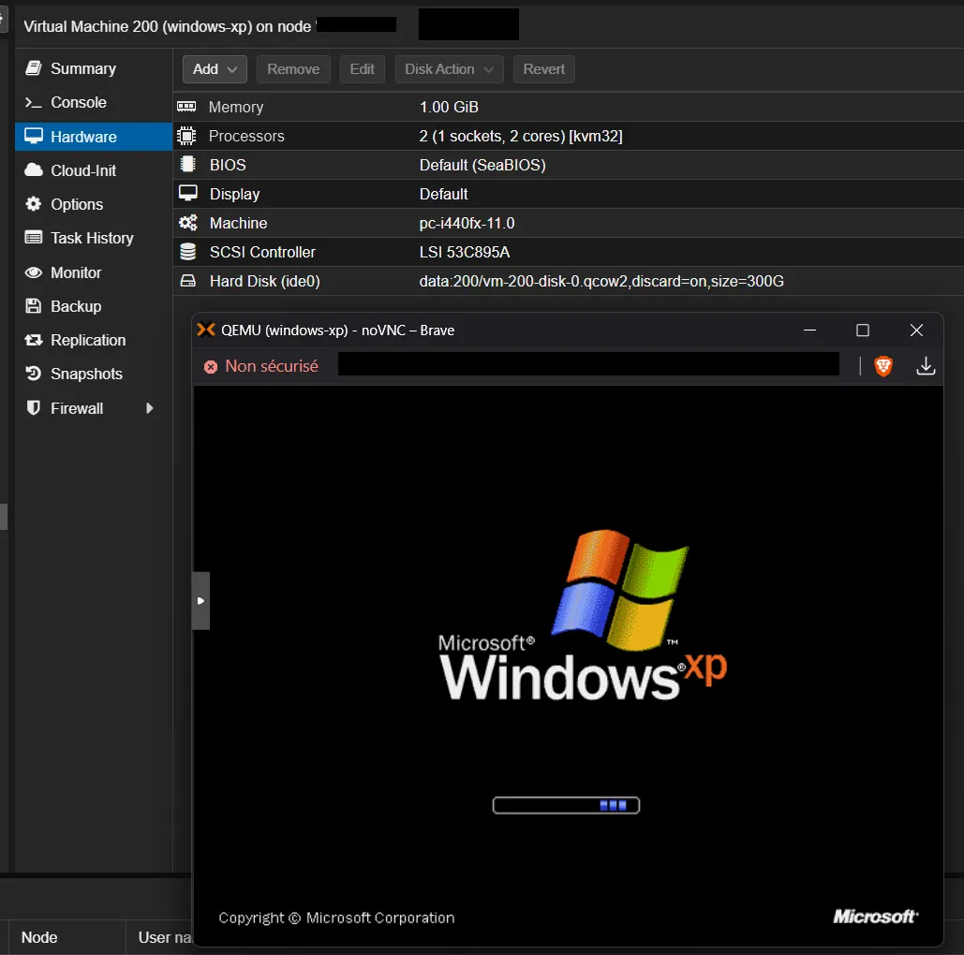Select the Hard Disk (ide0) row
This screenshot has height=955, width=964.
(568, 281)
